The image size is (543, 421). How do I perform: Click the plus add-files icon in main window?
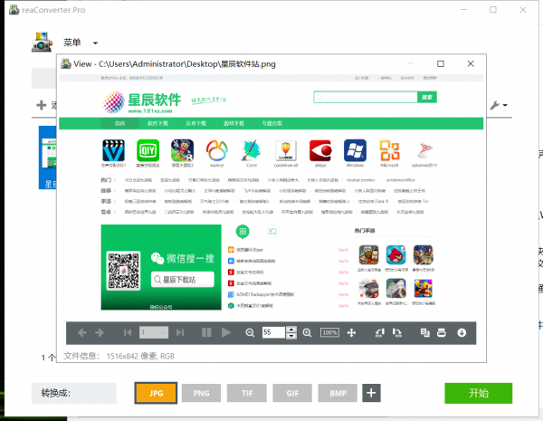(42, 105)
